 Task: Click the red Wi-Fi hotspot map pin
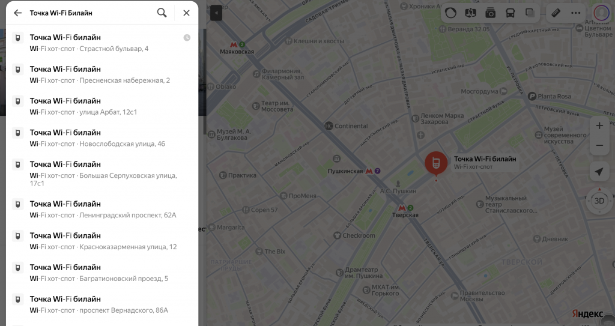pos(436,163)
